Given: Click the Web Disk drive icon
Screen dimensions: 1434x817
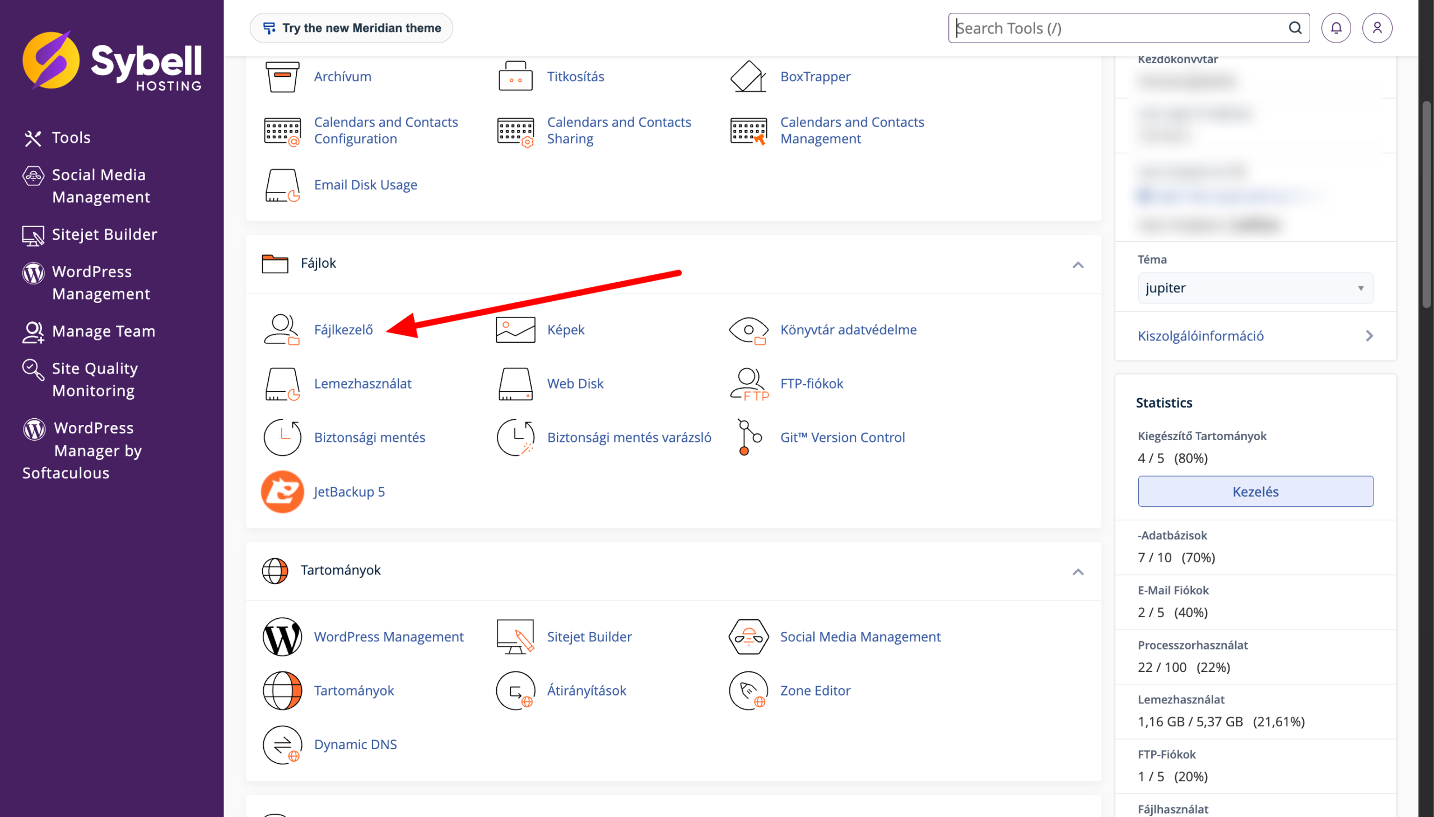Looking at the screenshot, I should 515,384.
